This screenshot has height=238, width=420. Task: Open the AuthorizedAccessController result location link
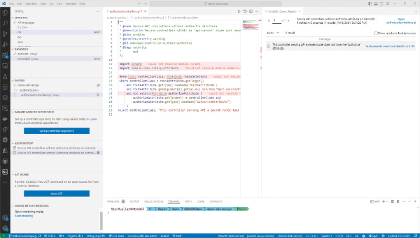390,46
